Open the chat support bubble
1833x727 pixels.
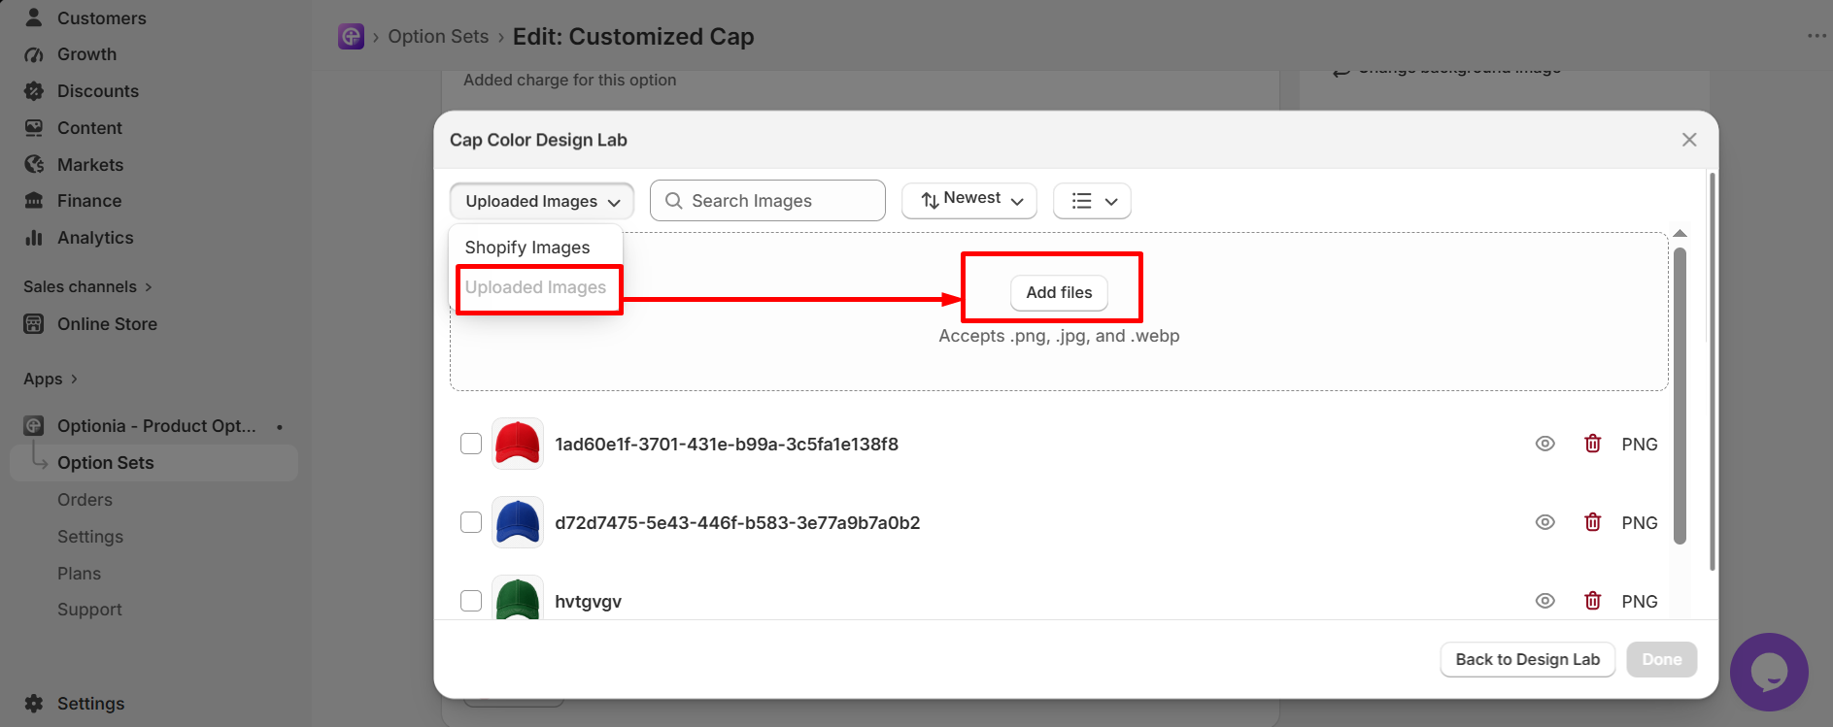pyautogui.click(x=1769, y=672)
